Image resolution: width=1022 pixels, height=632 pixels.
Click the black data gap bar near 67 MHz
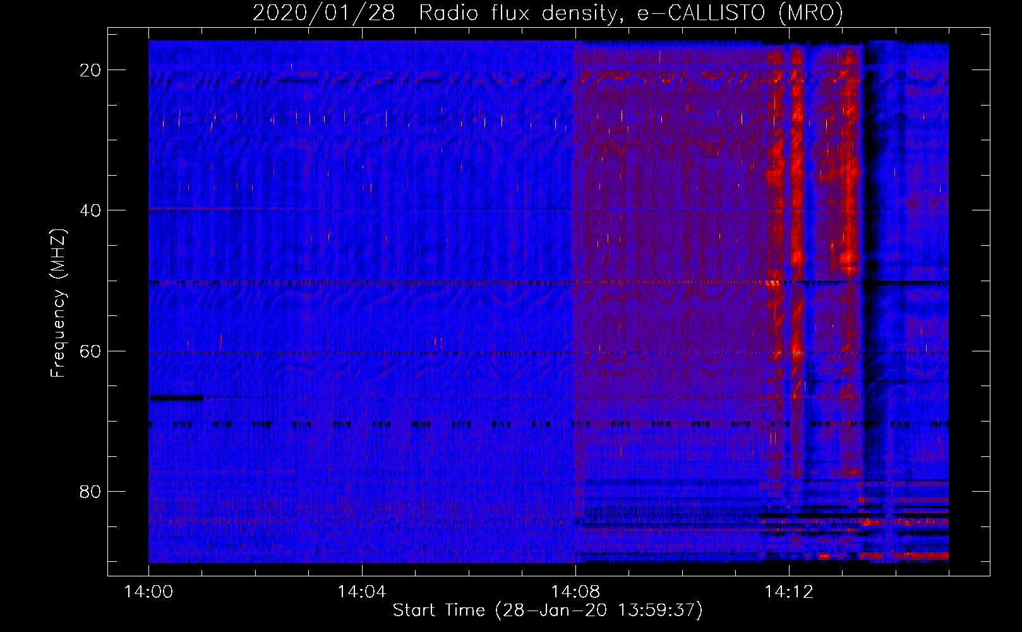click(x=176, y=398)
